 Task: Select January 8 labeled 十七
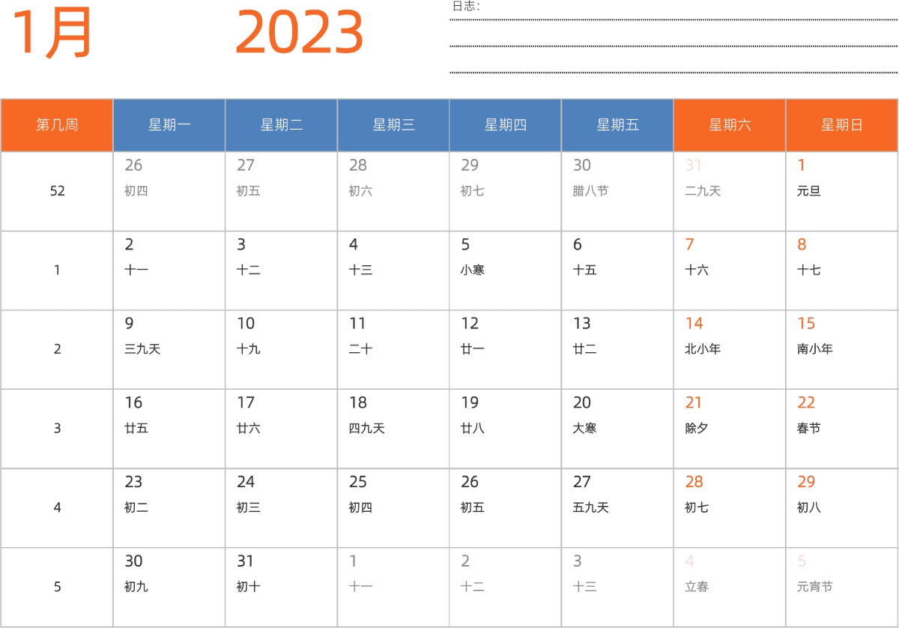[842, 271]
